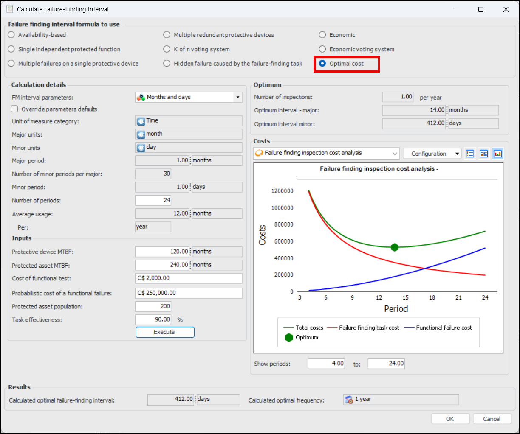Select the bar chart view icon in Costs
The width and height of the screenshot is (520, 434).
pyautogui.click(x=497, y=154)
